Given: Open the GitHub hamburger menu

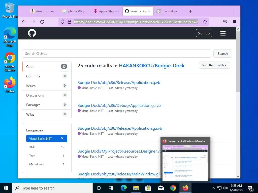Looking at the screenshot, I should click(223, 33).
